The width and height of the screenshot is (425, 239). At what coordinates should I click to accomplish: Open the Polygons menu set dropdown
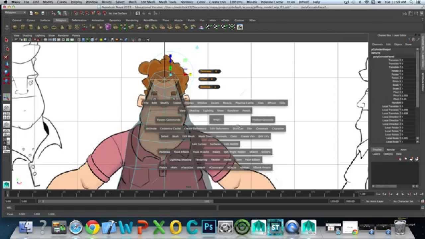[x=15, y=13]
